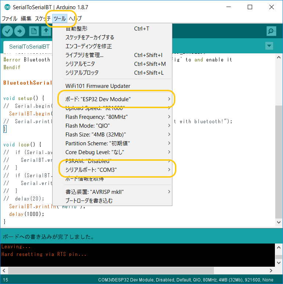This screenshot has width=283, height=284.
Task: Open the Serial Monitor magnifier icon
Action: [271, 31]
